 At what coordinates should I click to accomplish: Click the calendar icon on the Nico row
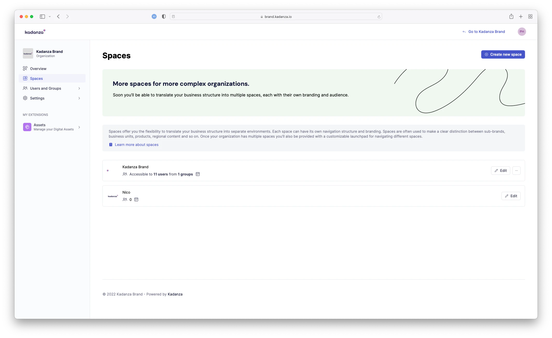(136, 200)
